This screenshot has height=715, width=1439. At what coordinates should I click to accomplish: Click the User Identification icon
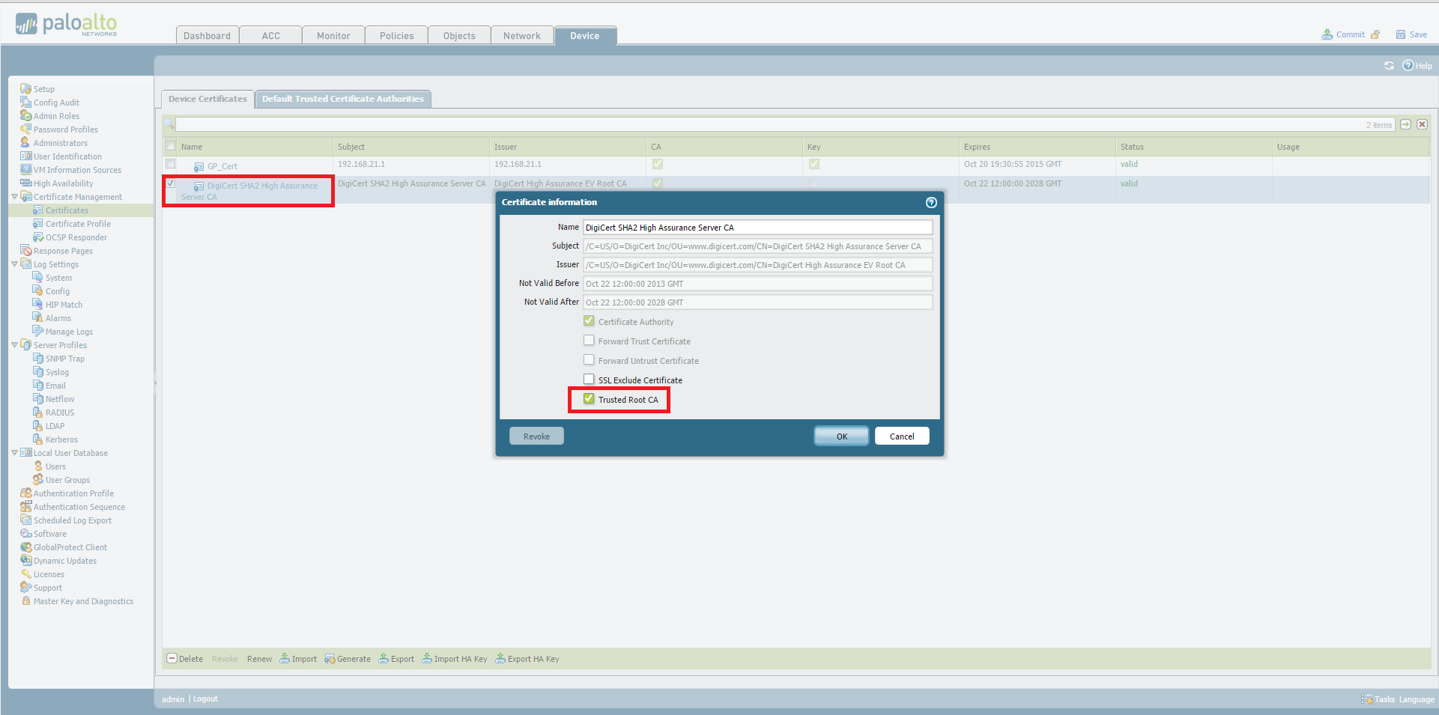click(x=25, y=156)
